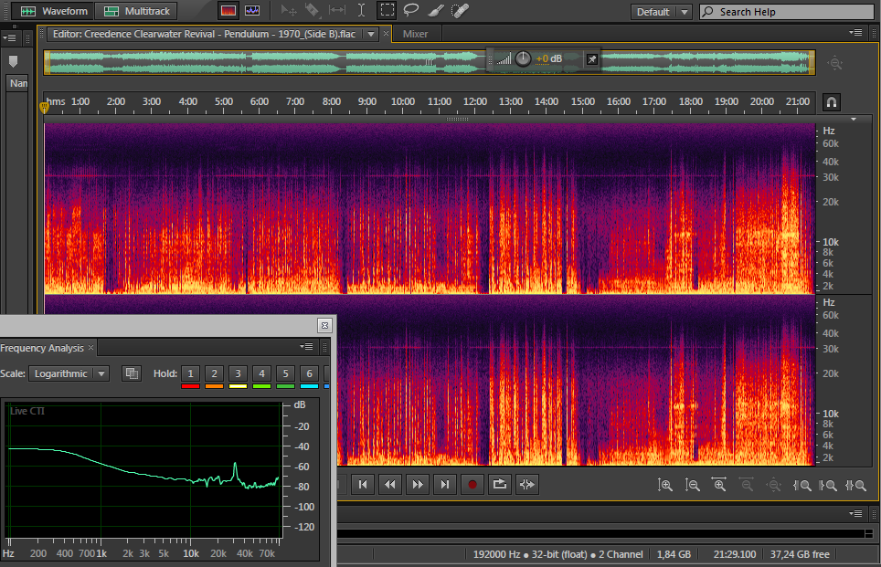Switch to the Mixer tab

415,35
